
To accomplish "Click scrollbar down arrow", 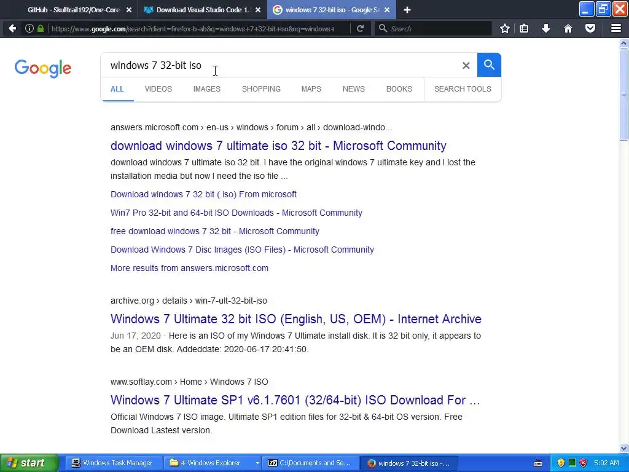I will 624,448.
